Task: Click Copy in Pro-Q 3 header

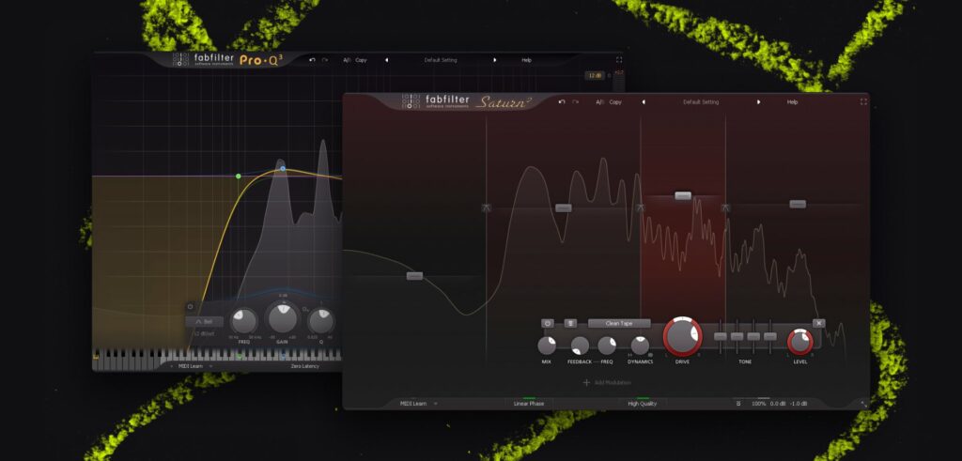Action: [x=362, y=60]
